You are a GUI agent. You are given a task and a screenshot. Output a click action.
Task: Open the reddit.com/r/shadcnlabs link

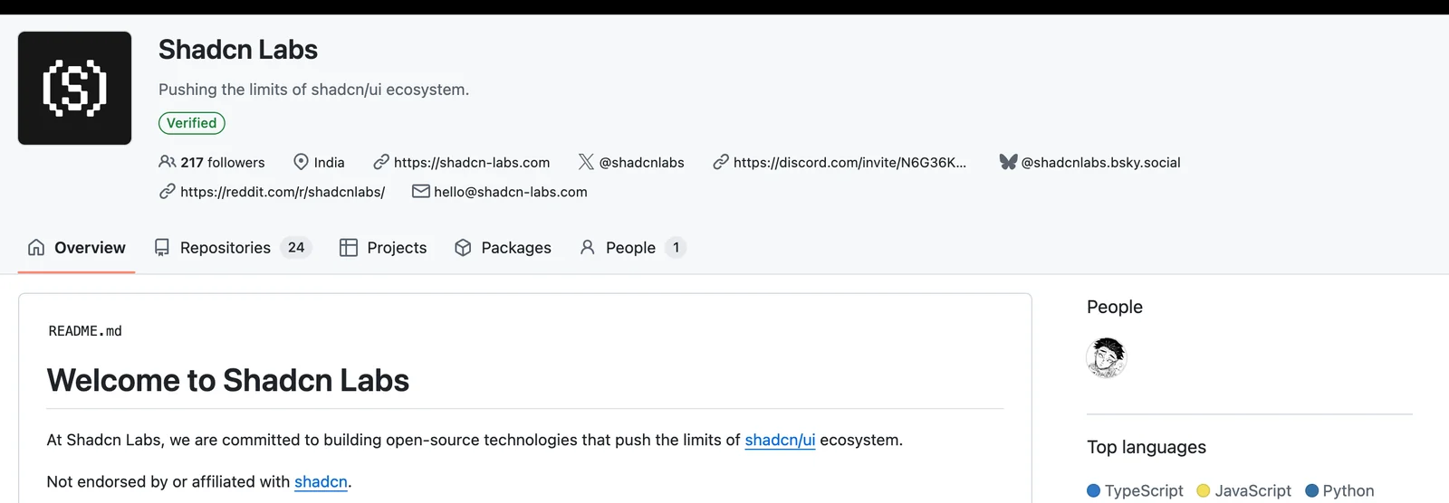coord(283,192)
